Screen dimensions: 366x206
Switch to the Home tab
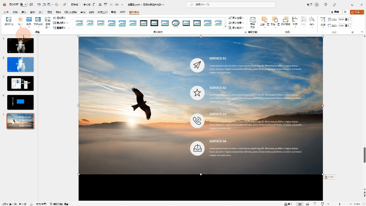(15, 12)
